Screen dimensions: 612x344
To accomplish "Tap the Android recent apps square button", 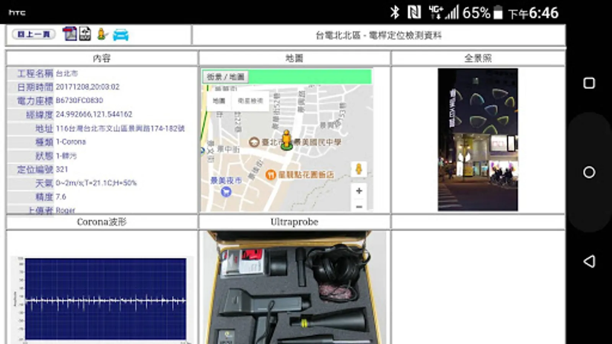I will click(x=589, y=83).
